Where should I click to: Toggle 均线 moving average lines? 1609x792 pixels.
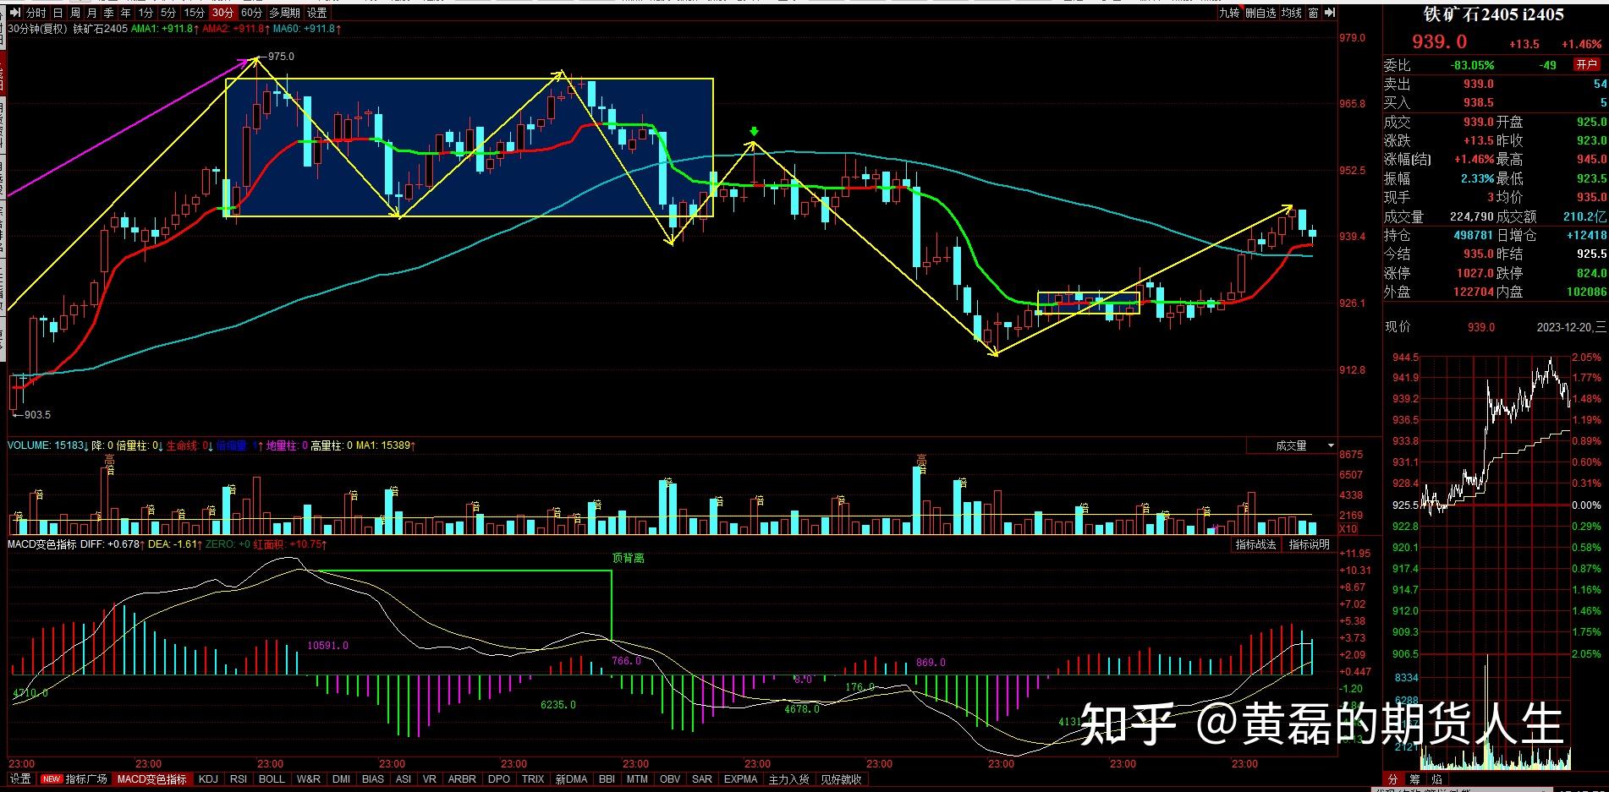tap(1291, 13)
